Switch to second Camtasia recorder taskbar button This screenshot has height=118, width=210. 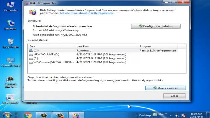pos(60,115)
